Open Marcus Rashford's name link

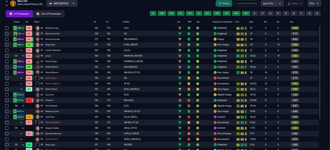(x=53, y=123)
